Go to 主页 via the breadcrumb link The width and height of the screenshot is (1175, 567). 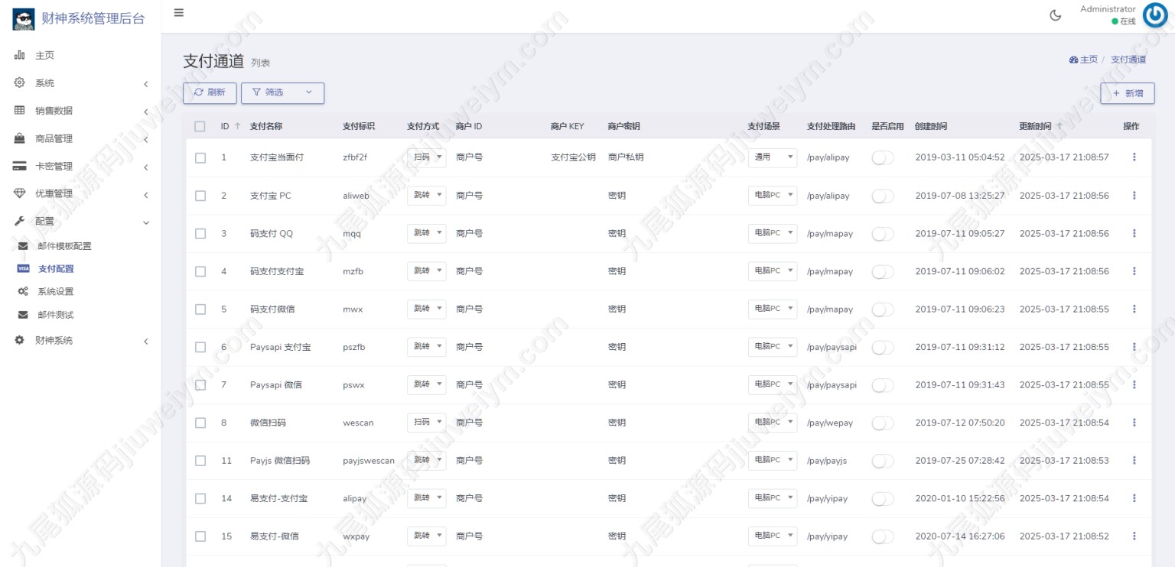tap(1083, 60)
